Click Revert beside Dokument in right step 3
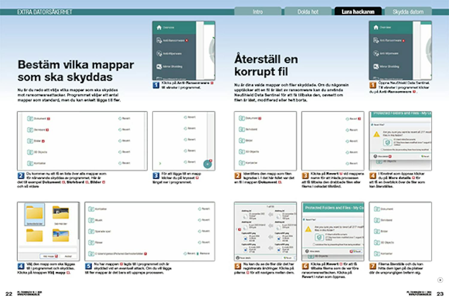The width and height of the screenshot is (449, 302). 352,119
